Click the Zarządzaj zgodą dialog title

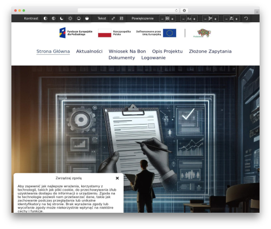pos(68,178)
